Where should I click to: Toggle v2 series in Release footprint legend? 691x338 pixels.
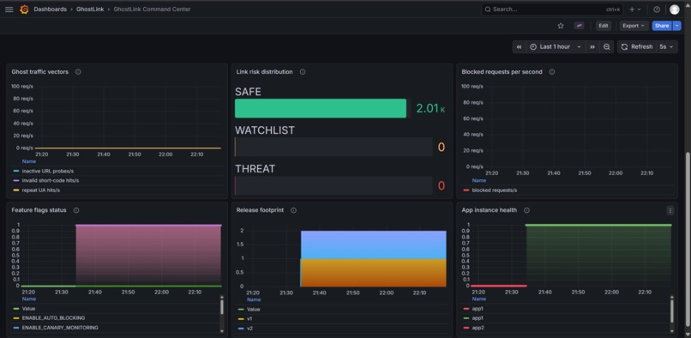click(x=249, y=329)
